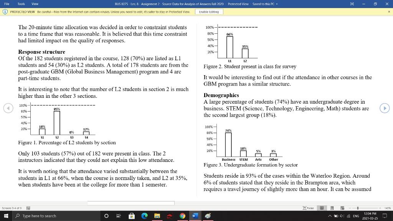Open the Tools menu

(20, 4)
